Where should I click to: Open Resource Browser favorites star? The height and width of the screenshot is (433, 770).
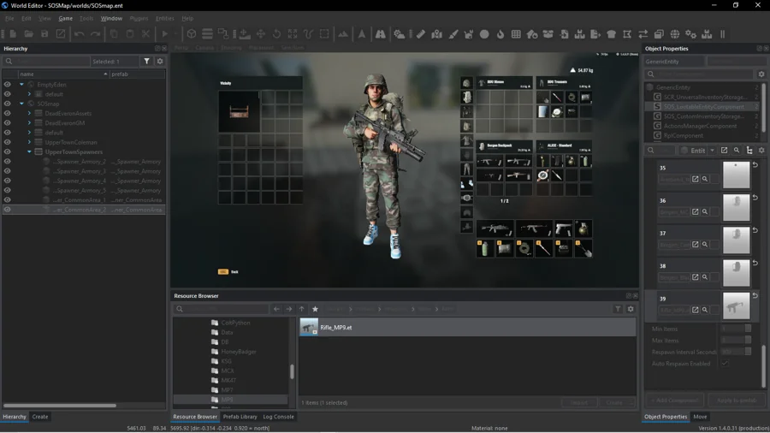pyautogui.click(x=315, y=309)
